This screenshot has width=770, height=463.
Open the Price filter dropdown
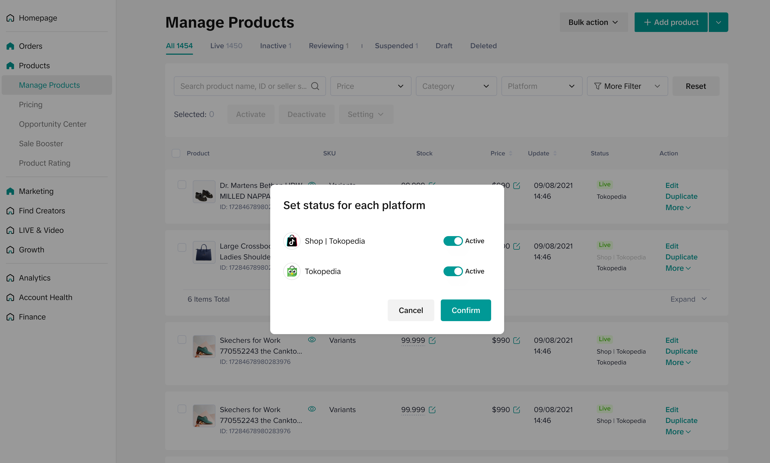[x=370, y=86]
